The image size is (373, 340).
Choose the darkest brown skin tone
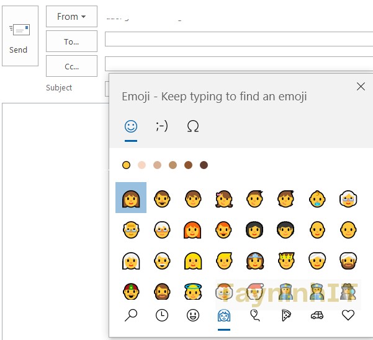click(x=204, y=165)
